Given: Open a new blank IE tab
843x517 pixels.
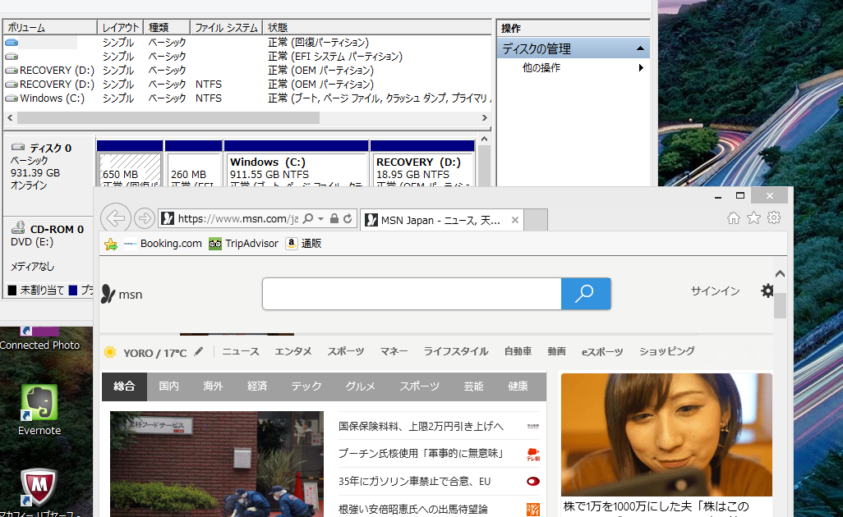Looking at the screenshot, I should pos(536,220).
